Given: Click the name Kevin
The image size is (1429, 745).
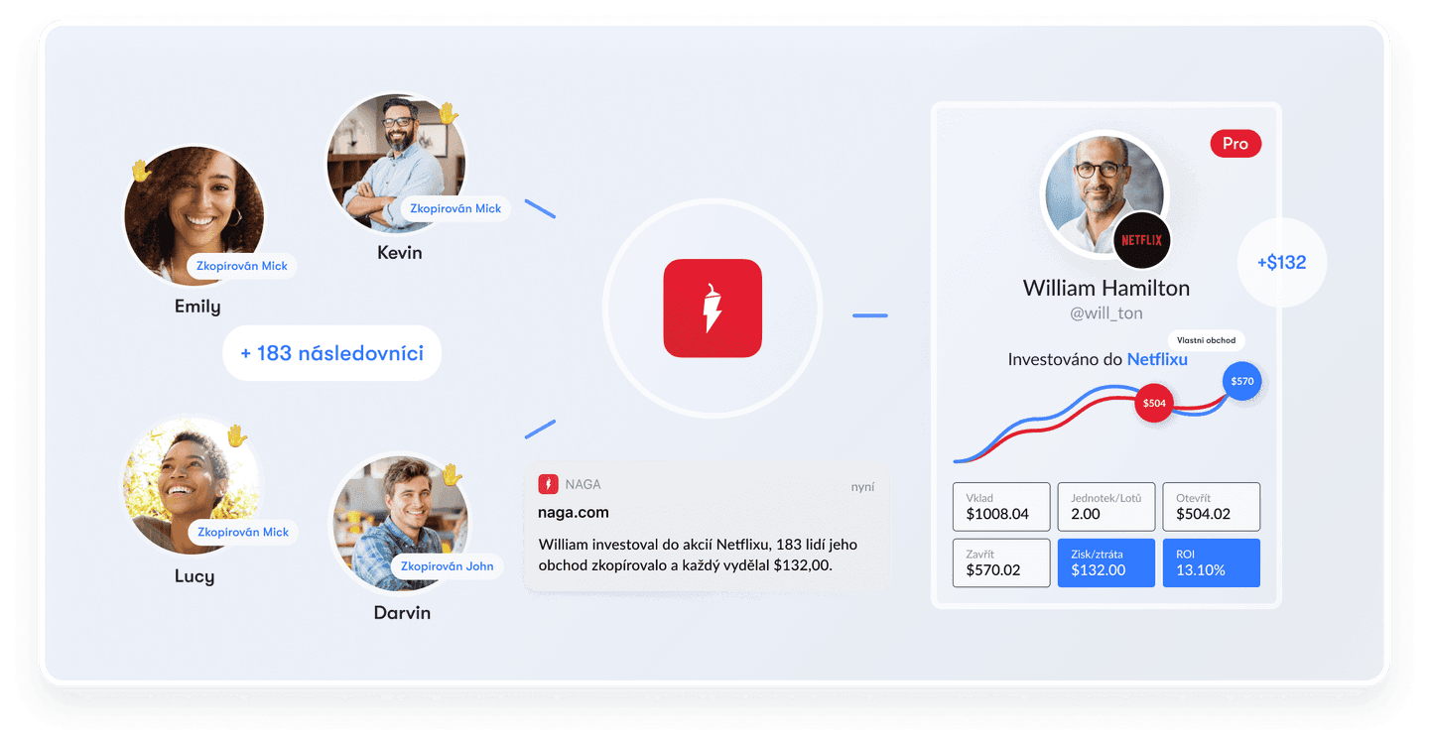Looking at the screenshot, I should (400, 253).
